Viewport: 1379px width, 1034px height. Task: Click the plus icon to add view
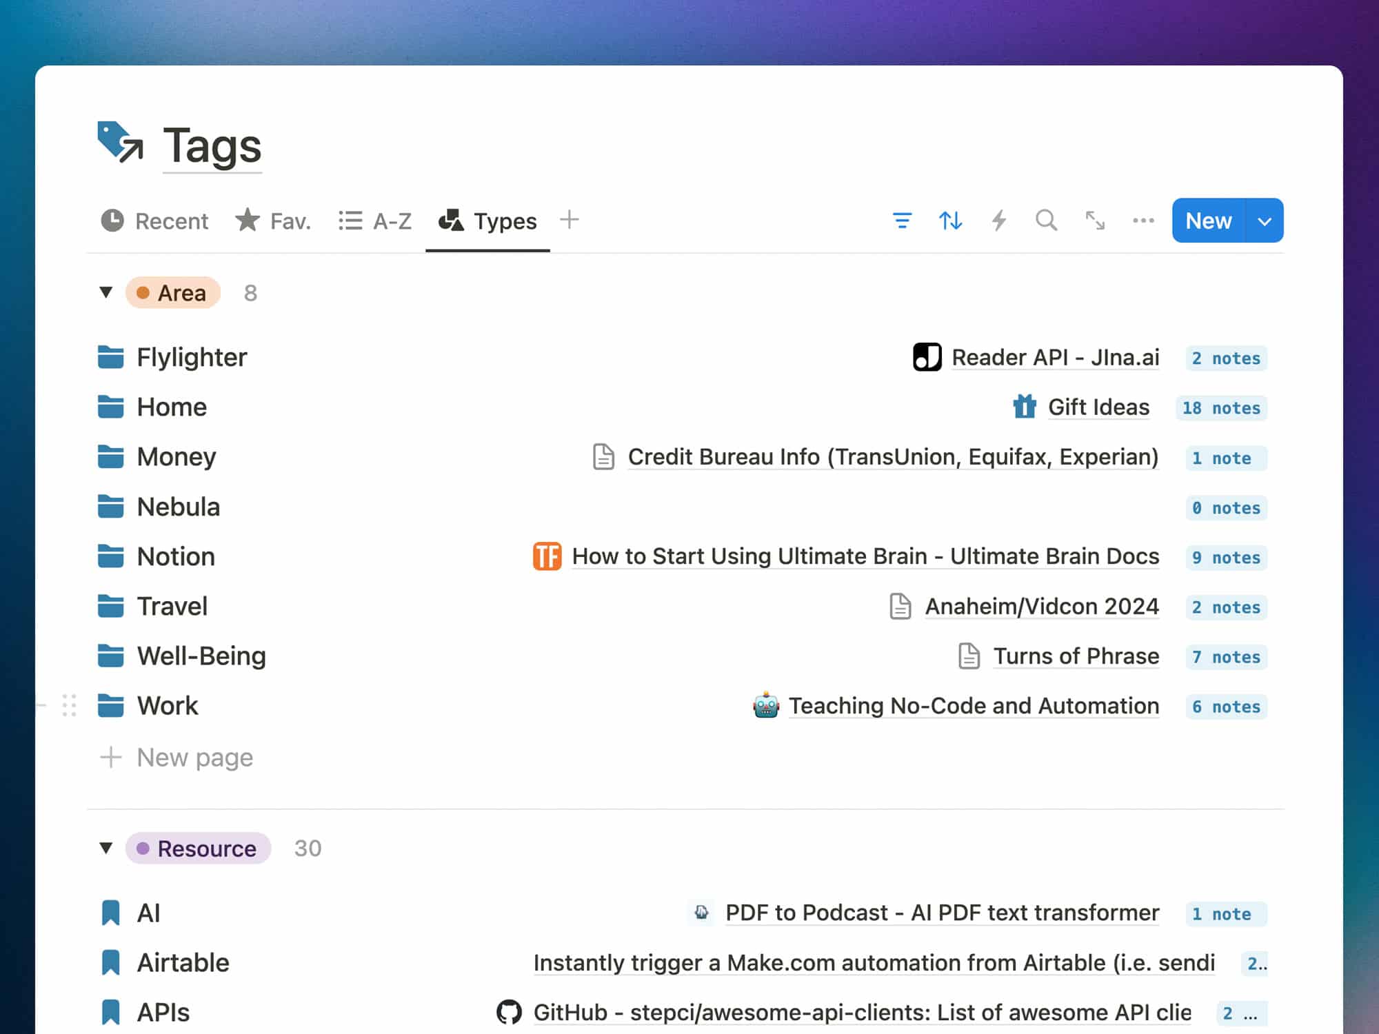point(570,221)
